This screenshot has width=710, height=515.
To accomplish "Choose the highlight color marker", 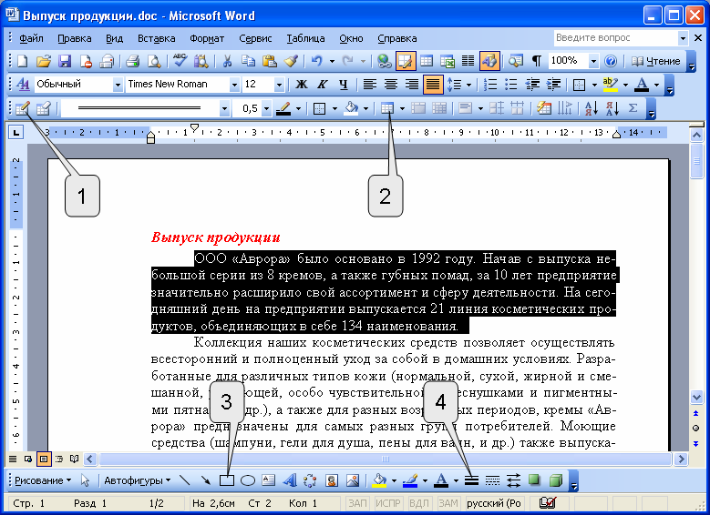I will 611,85.
